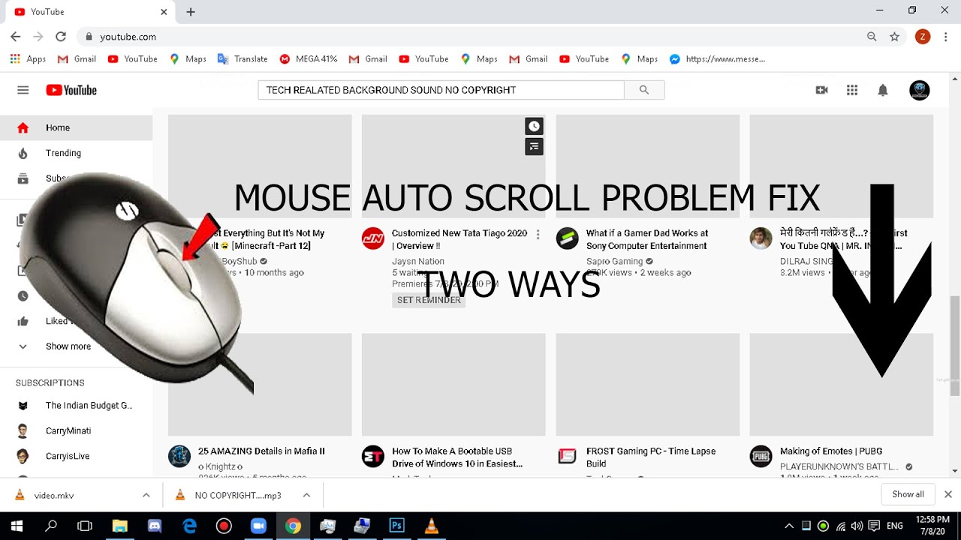The width and height of the screenshot is (961, 540).
Task: Open the Home sidebar item
Action: click(x=76, y=127)
